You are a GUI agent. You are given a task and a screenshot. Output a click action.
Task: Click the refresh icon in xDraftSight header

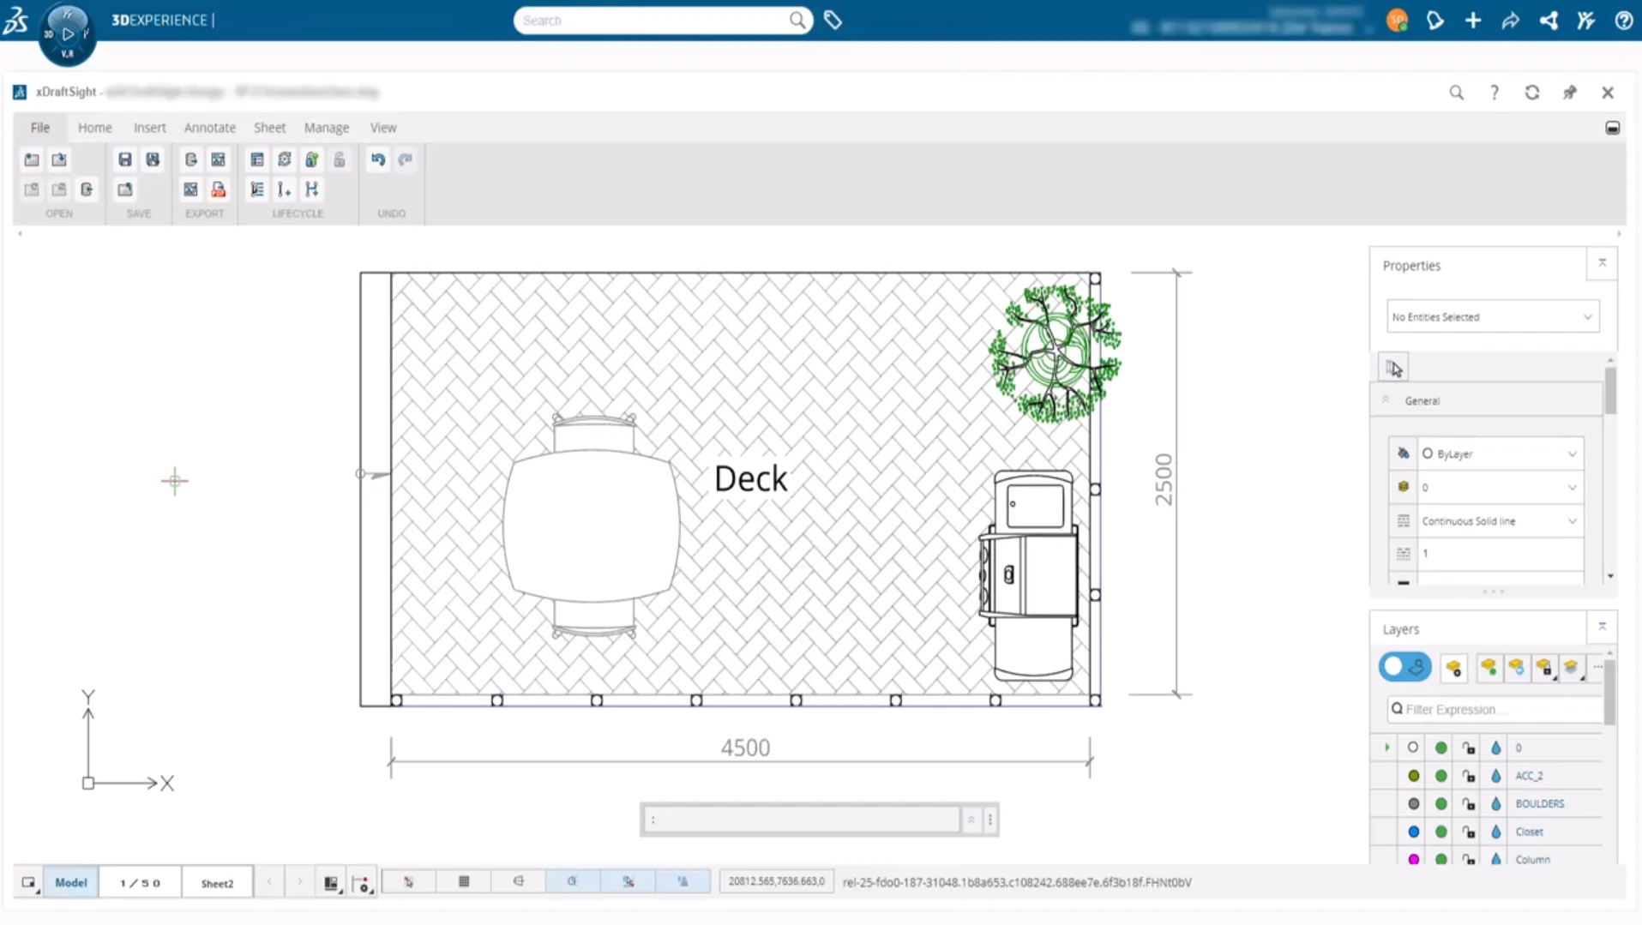click(x=1531, y=93)
